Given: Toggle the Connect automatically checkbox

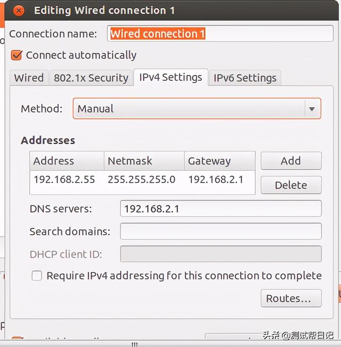Looking at the screenshot, I should point(17,55).
